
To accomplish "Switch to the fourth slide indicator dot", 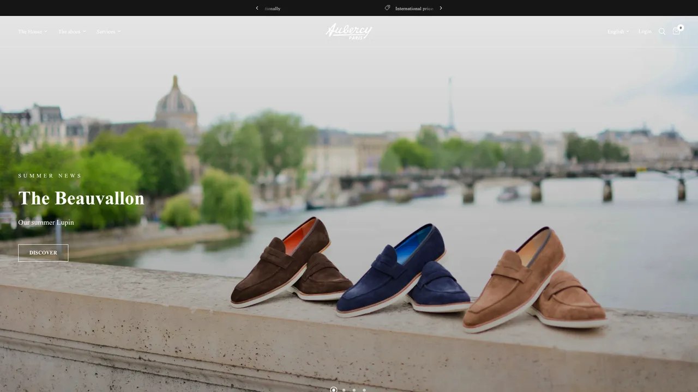I will [x=364, y=390].
